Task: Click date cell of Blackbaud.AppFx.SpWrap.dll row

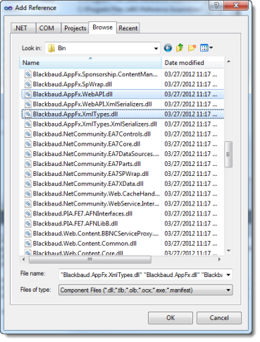Action: point(191,84)
